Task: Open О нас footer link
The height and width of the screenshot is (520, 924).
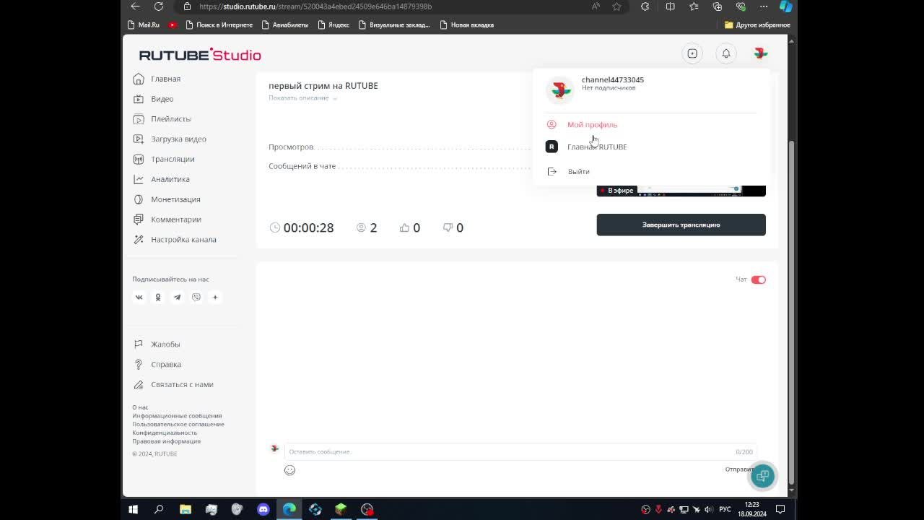Action: (140, 407)
